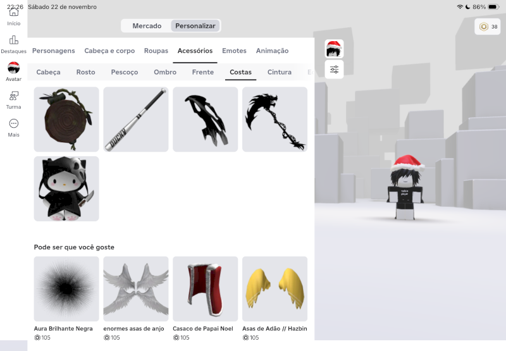
Task: Select Frente accessory subcategory
Action: pos(203,72)
